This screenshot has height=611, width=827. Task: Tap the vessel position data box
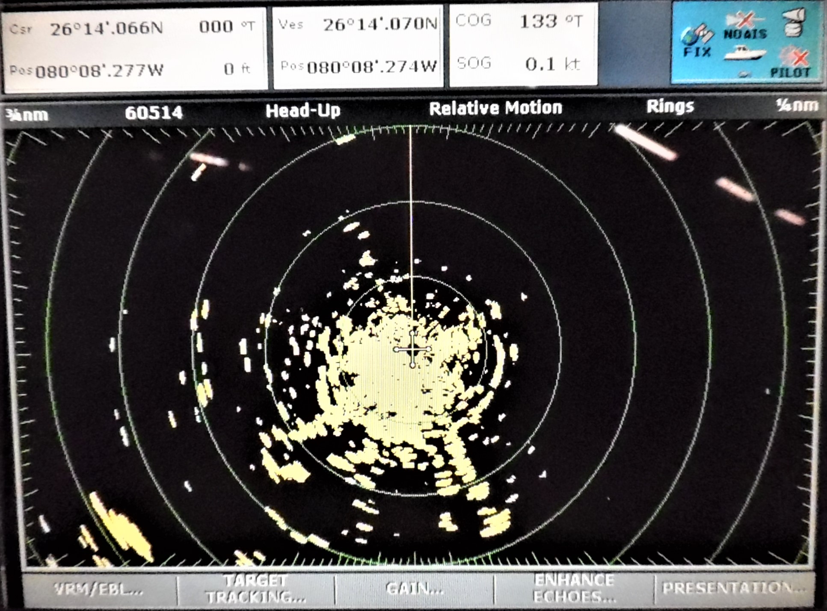(358, 46)
